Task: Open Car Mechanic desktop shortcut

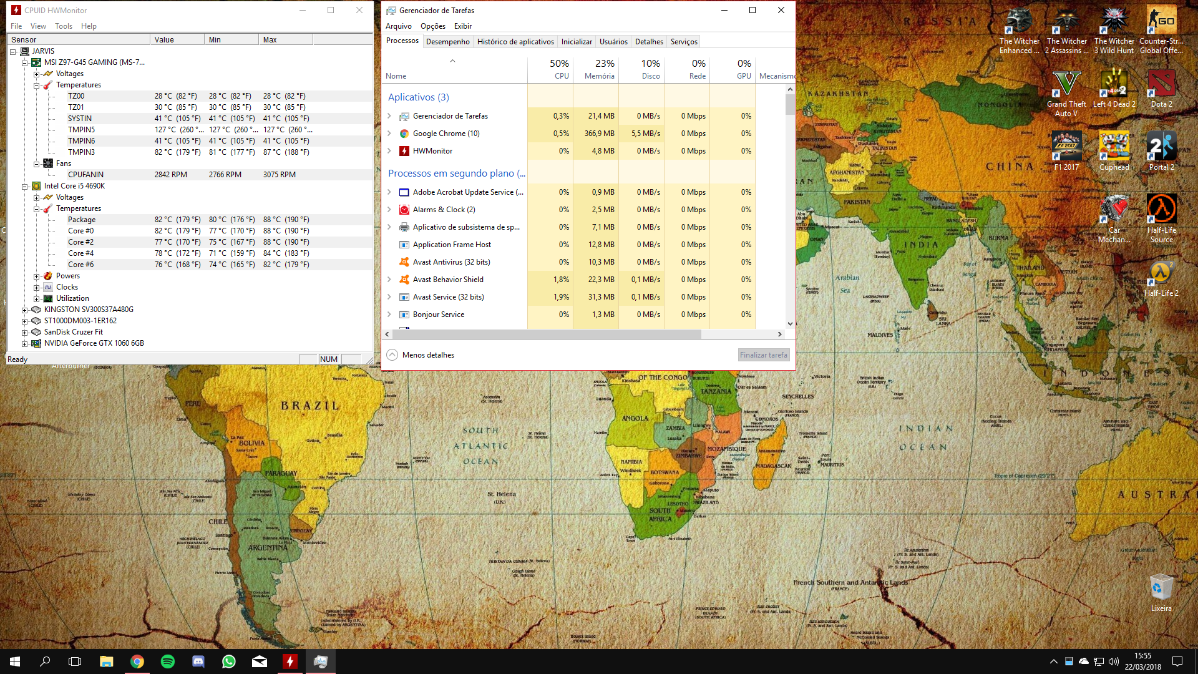Action: click(1114, 219)
